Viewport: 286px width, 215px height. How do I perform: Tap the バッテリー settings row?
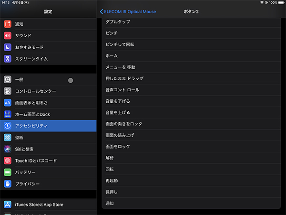tap(48, 172)
